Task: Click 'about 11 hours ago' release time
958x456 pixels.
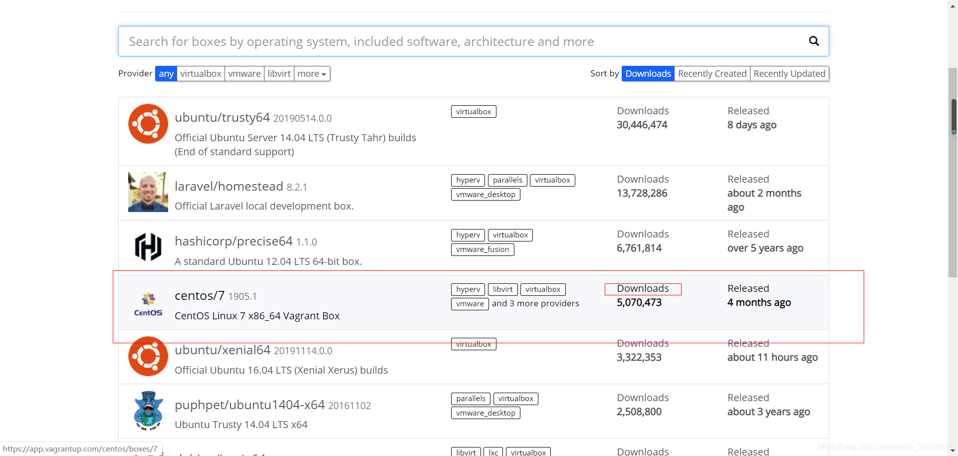Action: [x=772, y=357]
